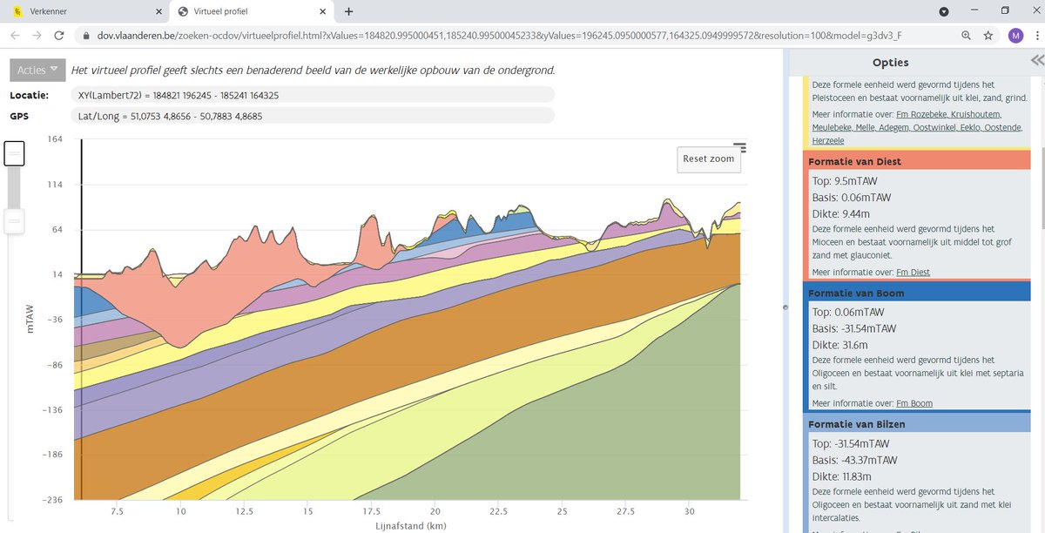
Task: Click the 22.5 tick on the distance axis
Action: pyautogui.click(x=499, y=510)
